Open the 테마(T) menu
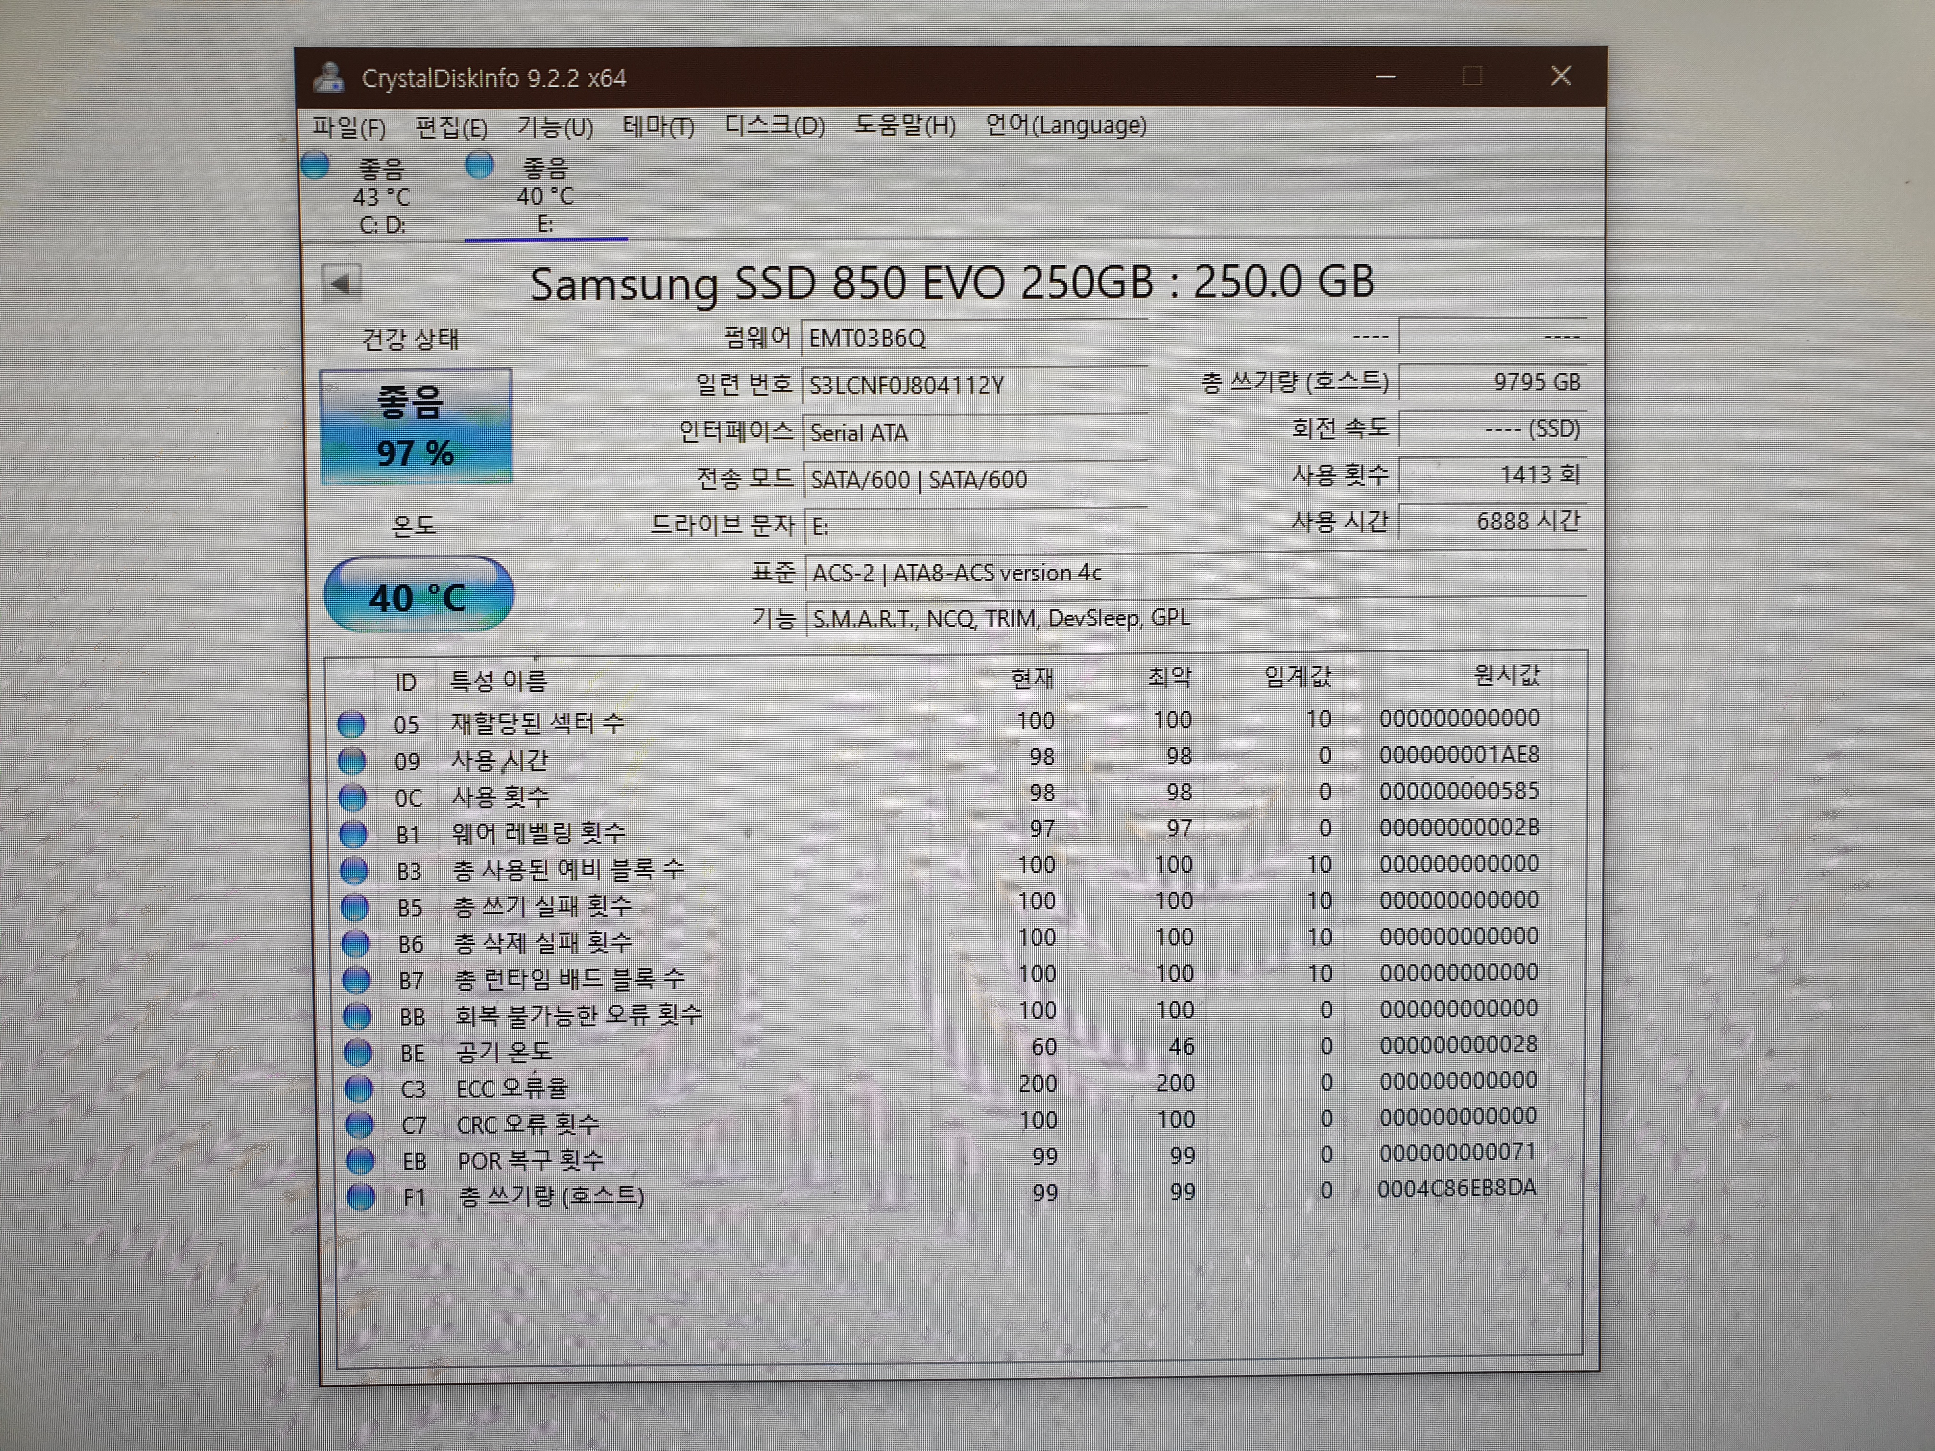 (x=659, y=127)
